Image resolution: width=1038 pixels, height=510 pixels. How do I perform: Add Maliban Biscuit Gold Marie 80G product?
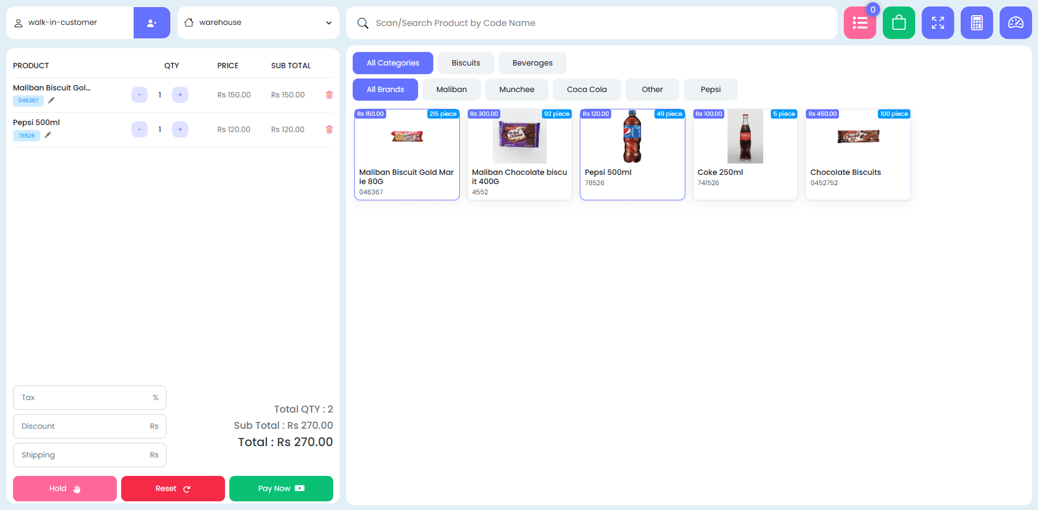click(407, 154)
